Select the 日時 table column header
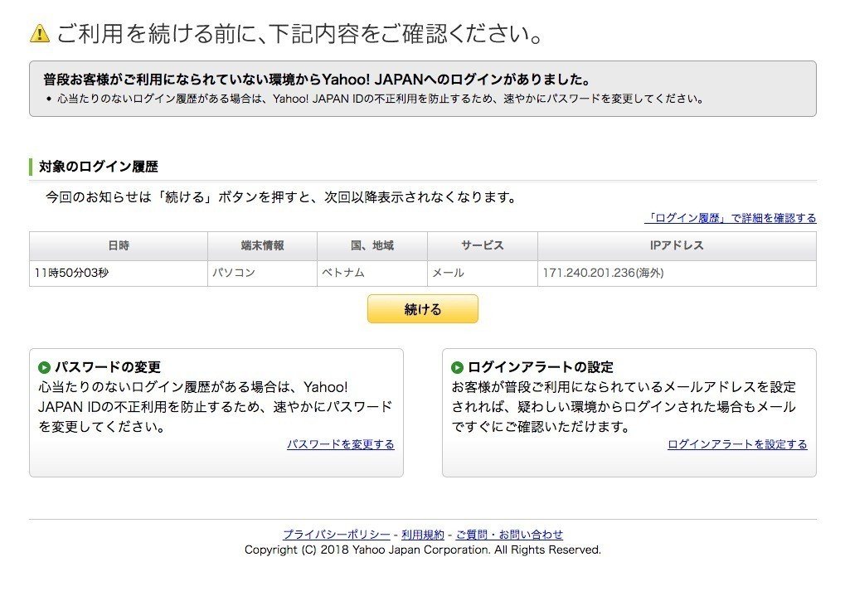Viewport: 845px width, 591px height. [119, 245]
